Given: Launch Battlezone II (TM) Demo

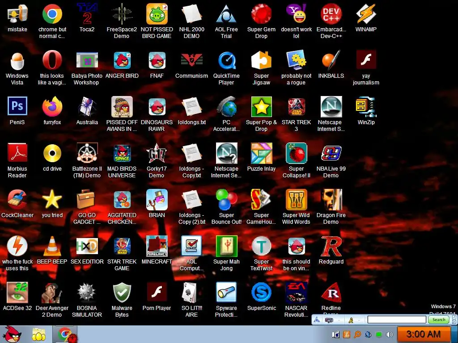Looking at the screenshot, I should coord(87,153).
